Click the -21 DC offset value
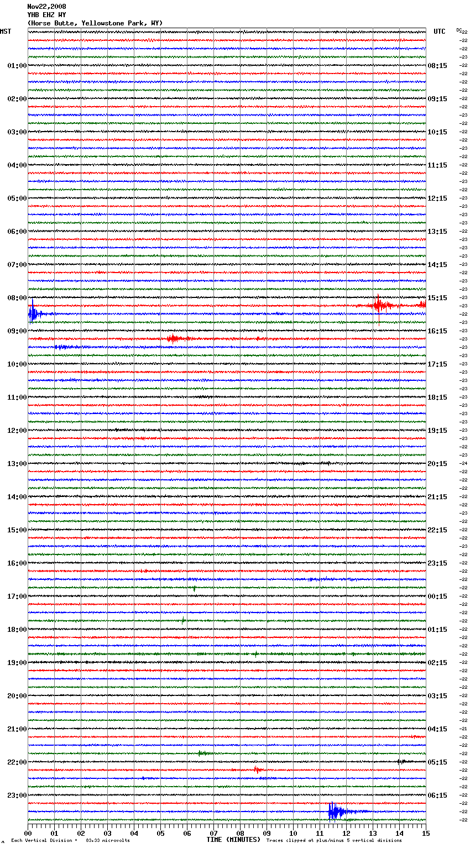 (x=464, y=729)
